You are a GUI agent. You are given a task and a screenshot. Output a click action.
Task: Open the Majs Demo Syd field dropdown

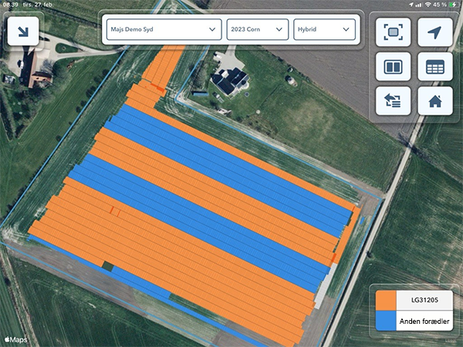164,29
